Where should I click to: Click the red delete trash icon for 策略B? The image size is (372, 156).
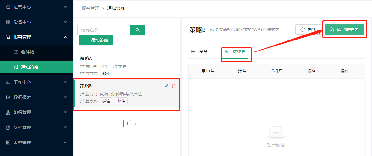[174, 86]
